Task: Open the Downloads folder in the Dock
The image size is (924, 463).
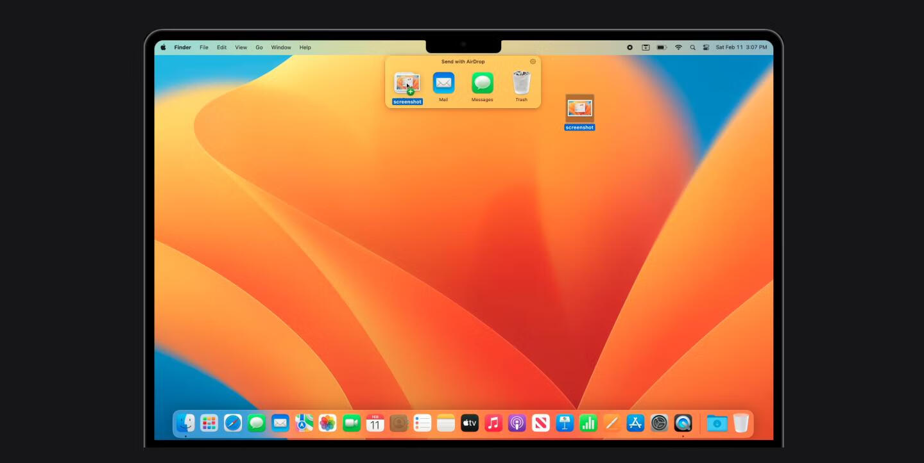Action: (717, 423)
